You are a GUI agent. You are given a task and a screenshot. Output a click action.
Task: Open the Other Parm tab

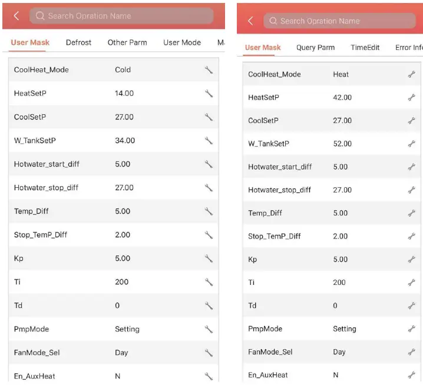pos(127,42)
